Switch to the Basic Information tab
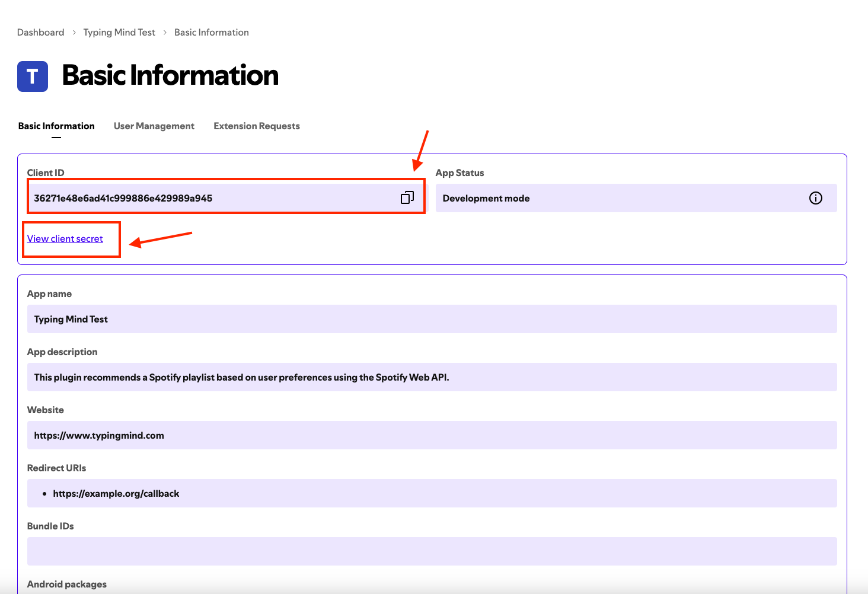The width and height of the screenshot is (868, 594). 56,126
